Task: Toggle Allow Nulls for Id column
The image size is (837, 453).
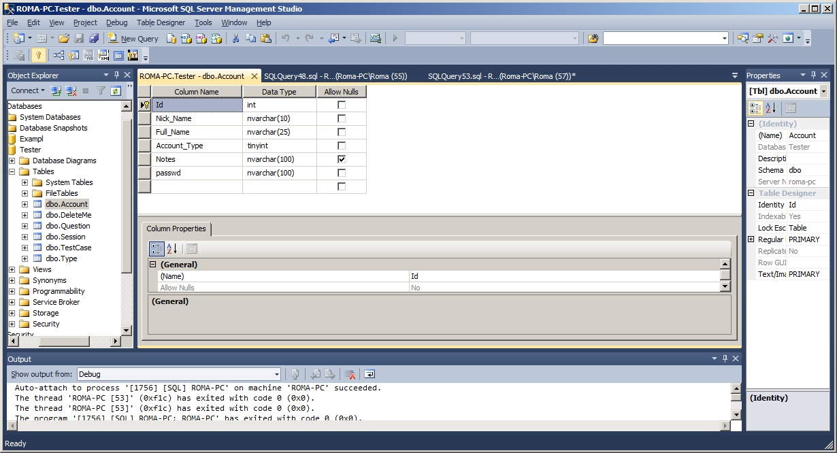Action: click(342, 105)
